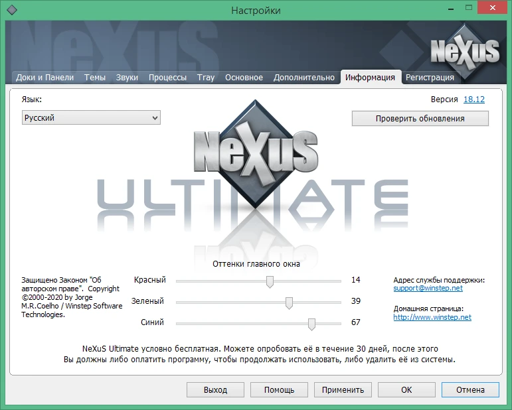Click the Отмена button

coord(470,390)
